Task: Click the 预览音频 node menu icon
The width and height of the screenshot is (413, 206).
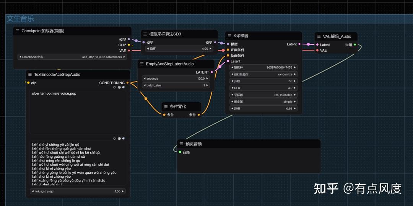Action: (x=181, y=144)
